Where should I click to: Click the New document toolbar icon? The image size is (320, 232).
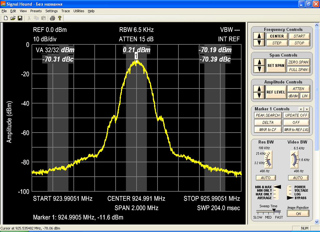point(6,18)
